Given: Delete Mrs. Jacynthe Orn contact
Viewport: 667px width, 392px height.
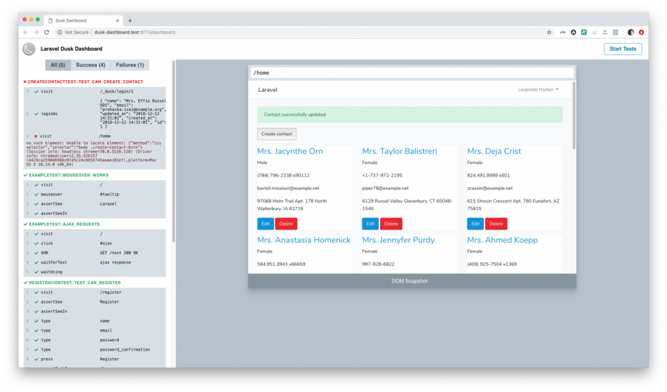Looking at the screenshot, I should (x=286, y=224).
